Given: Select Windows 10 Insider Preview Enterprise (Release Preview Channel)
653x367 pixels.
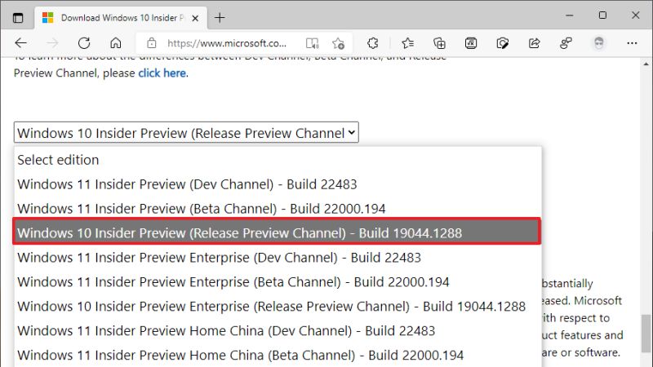Looking at the screenshot, I should [x=278, y=307].
